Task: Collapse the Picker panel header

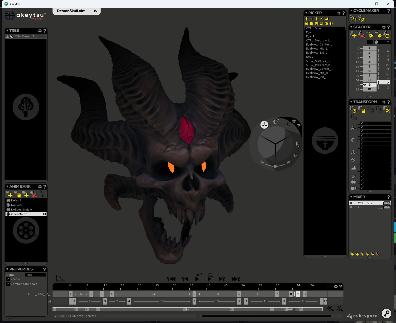Action: (x=306, y=13)
